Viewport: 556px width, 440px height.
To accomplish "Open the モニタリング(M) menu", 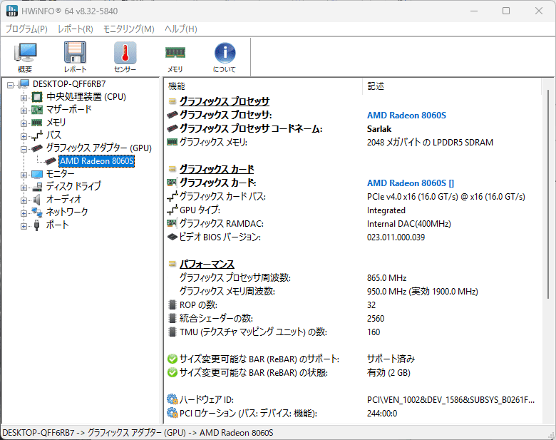I will (x=128, y=29).
